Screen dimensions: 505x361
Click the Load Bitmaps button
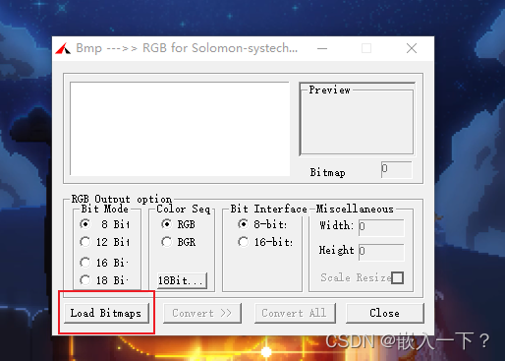click(x=106, y=313)
